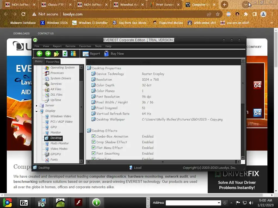
Task: Launch Chrome from the taskbar
Action: (7, 203)
